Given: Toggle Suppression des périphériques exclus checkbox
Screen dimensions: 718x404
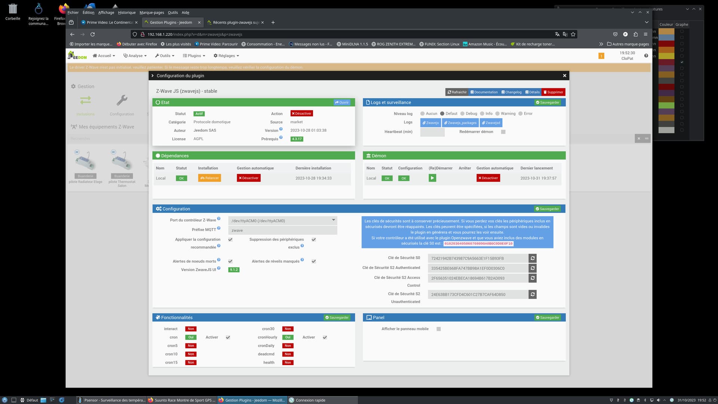Looking at the screenshot, I should [x=314, y=239].
